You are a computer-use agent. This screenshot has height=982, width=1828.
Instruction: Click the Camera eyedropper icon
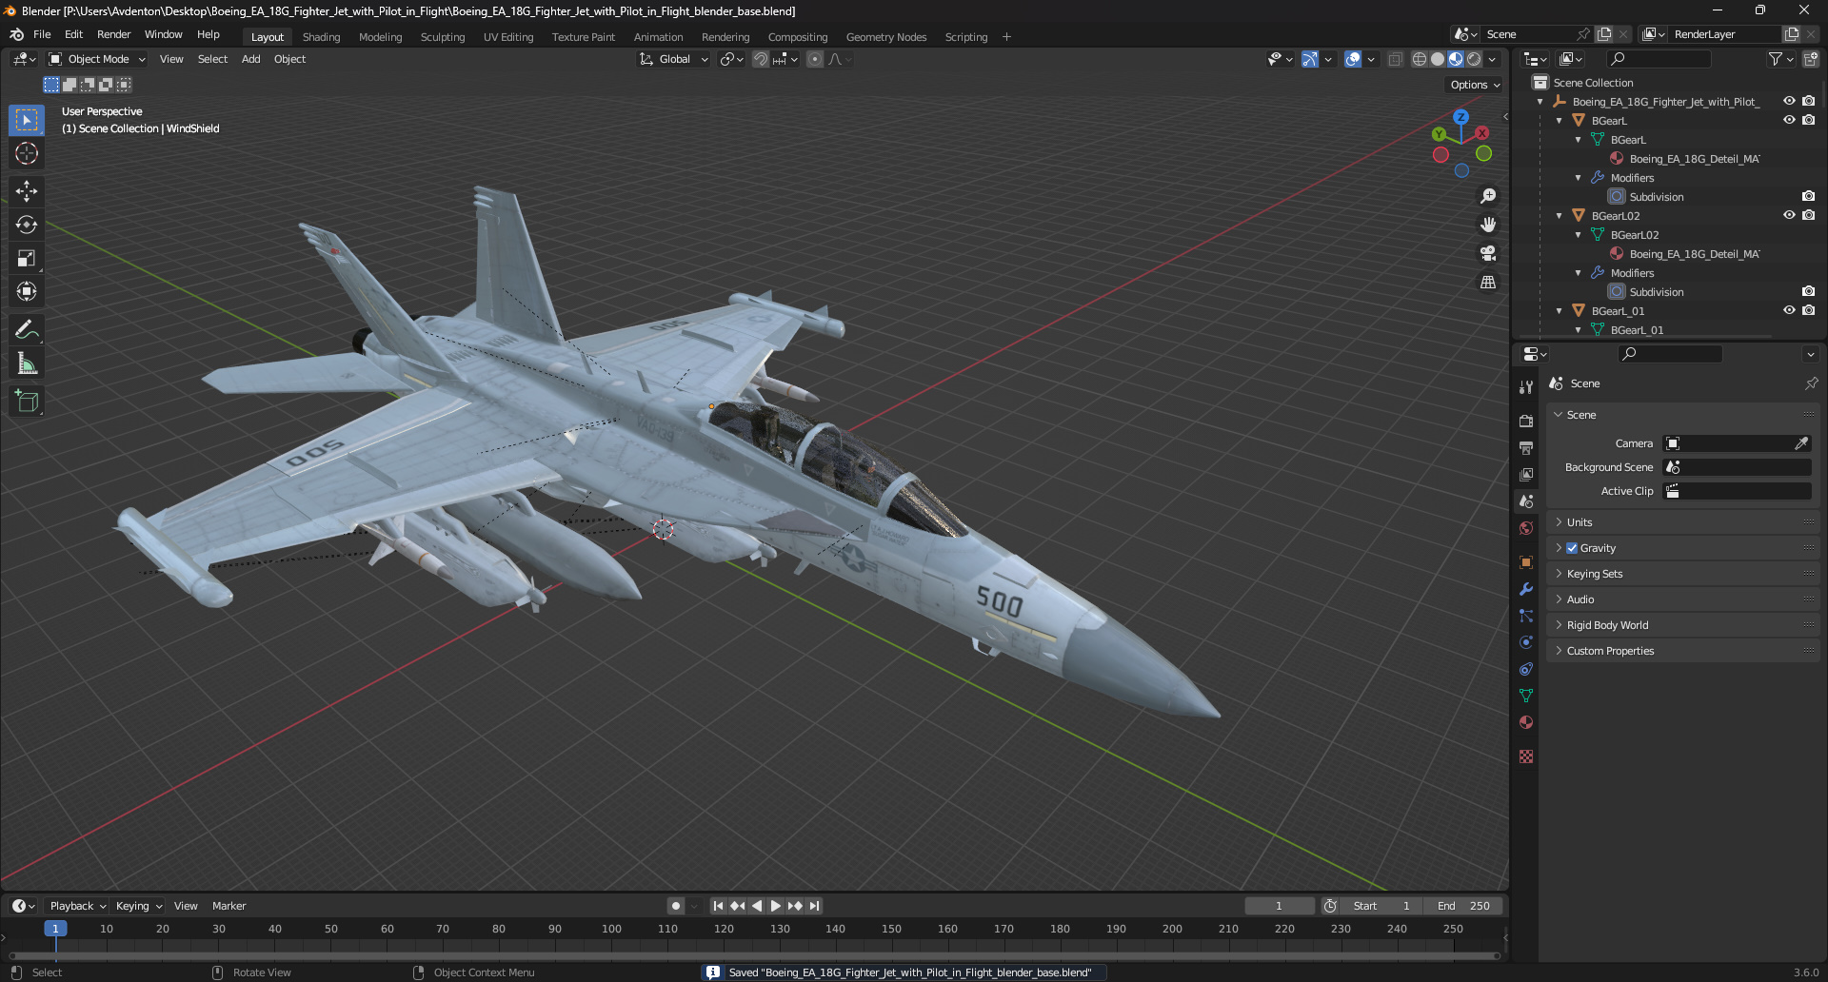[1801, 443]
